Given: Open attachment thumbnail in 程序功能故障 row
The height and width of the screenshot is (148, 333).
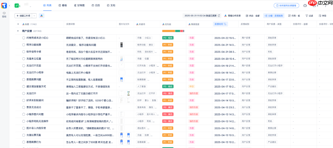Looking at the screenshot, I should click(122, 45).
